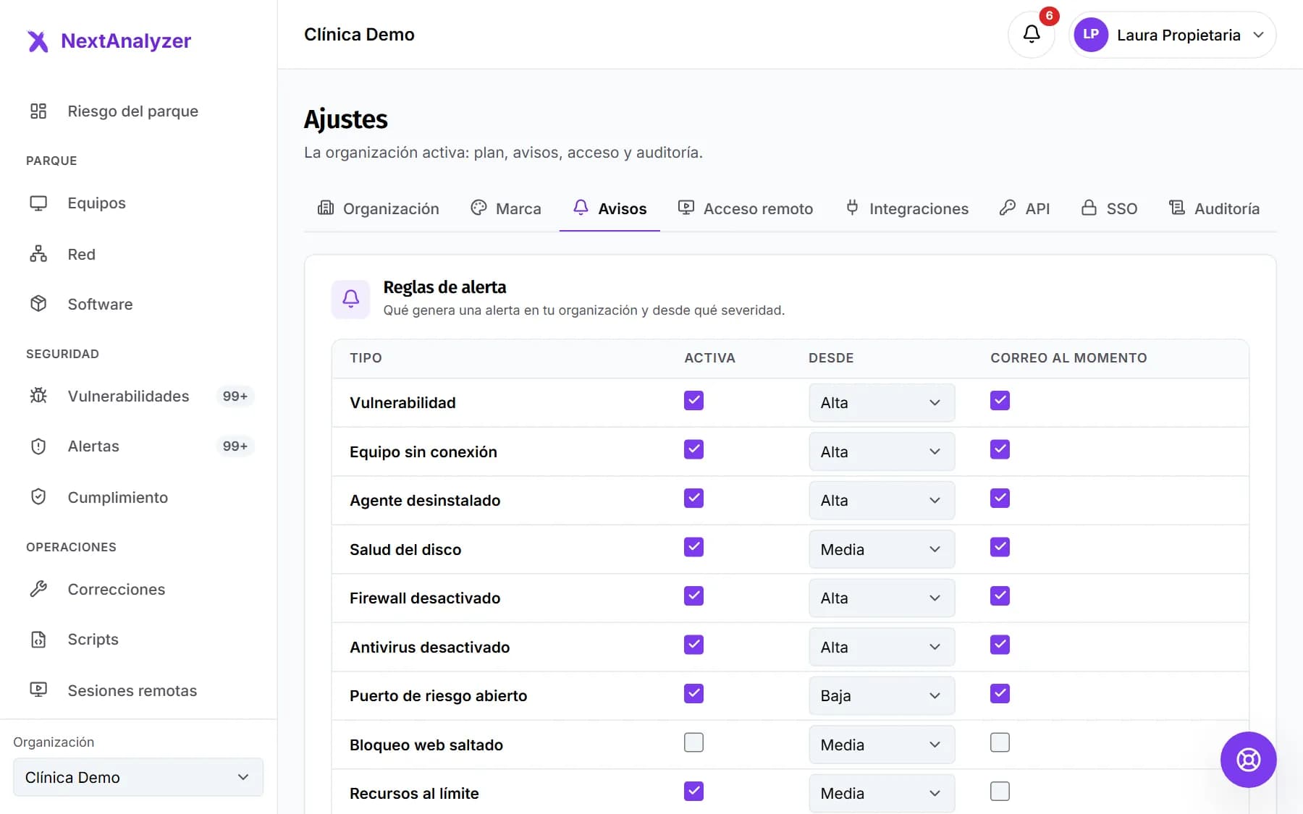Click the Cumplimiento shield-check icon
The height and width of the screenshot is (814, 1303).
tap(38, 497)
